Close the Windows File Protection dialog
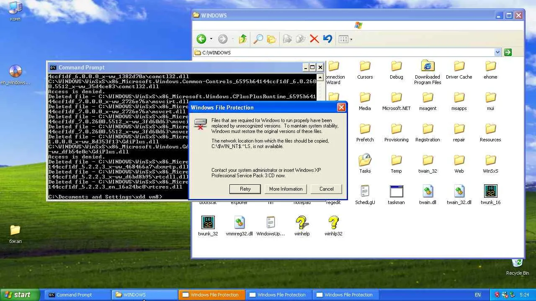The height and width of the screenshot is (301, 536). (341, 107)
